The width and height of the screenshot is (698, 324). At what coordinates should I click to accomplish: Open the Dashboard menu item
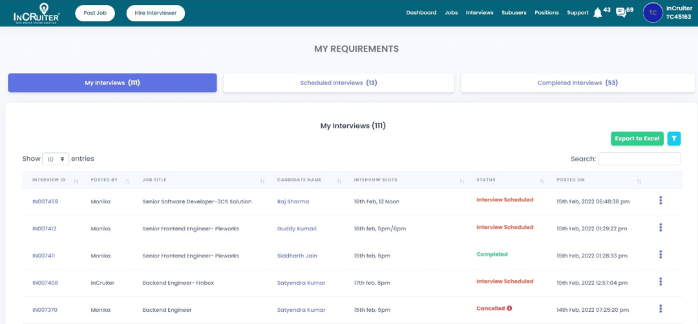point(421,13)
